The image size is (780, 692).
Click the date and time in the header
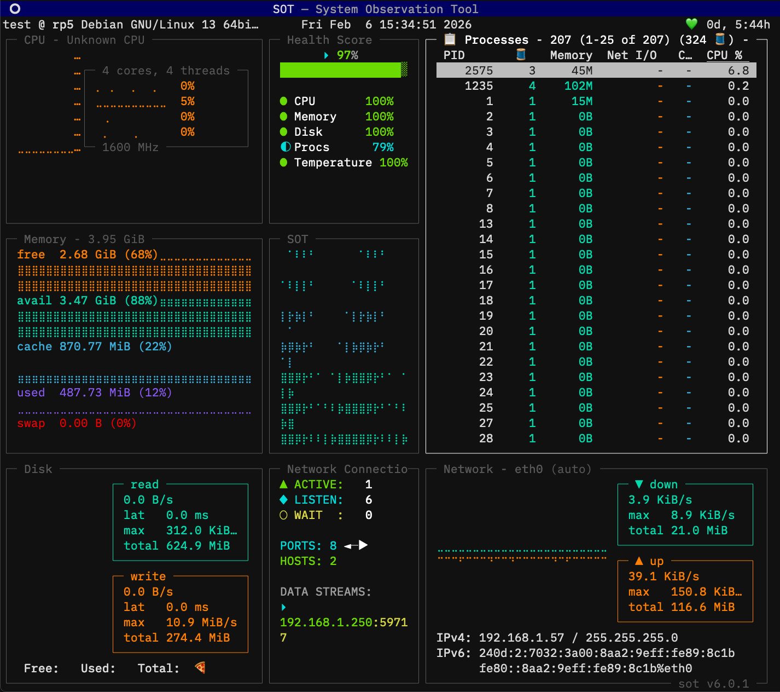coord(386,24)
